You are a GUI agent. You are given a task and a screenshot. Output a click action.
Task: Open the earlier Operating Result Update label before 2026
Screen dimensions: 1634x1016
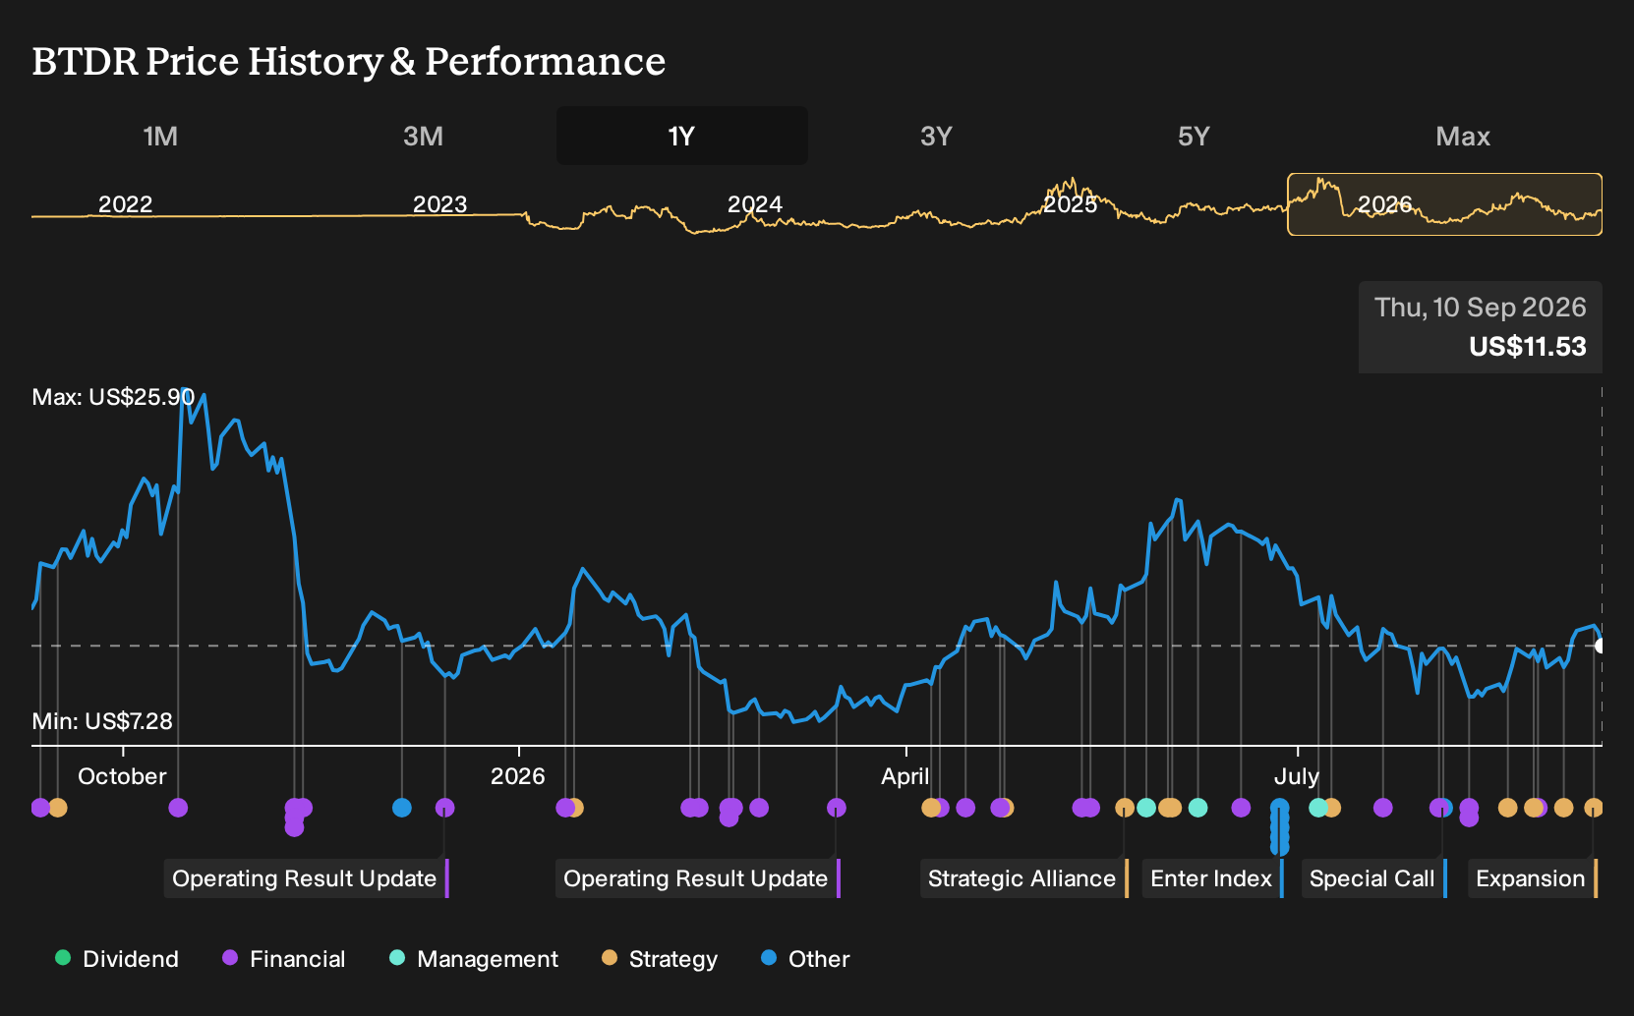pyautogui.click(x=307, y=878)
